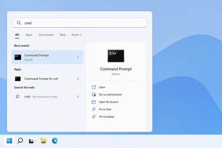Click the cmd search input field

point(80,23)
